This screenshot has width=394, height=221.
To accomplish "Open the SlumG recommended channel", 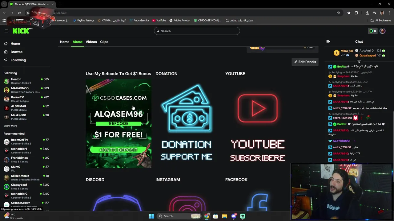I will click(x=26, y=169).
